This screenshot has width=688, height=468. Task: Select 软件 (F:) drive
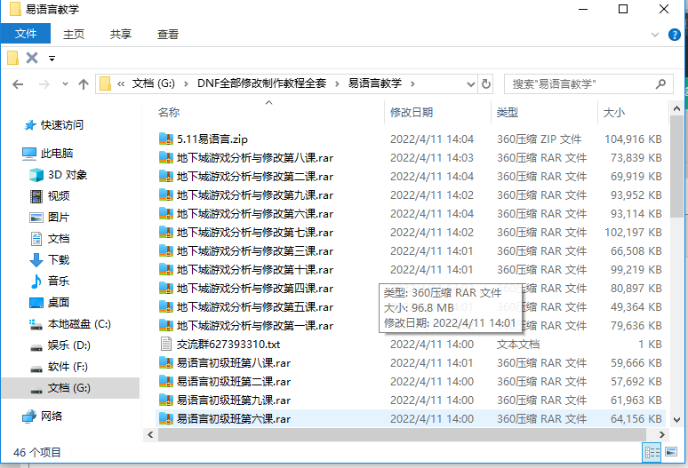68,367
